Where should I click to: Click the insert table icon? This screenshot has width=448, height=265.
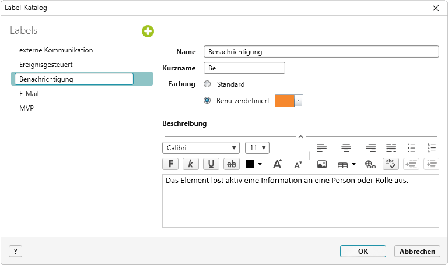tap(342, 165)
